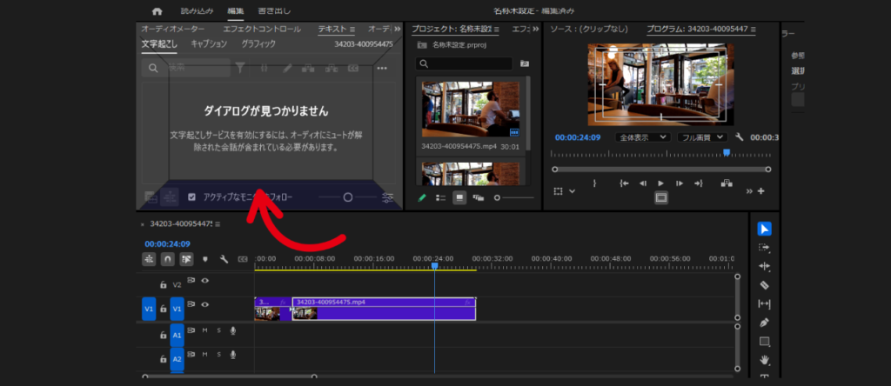
Task: Hide the V1 track using its eye icon
Action: coord(205,305)
